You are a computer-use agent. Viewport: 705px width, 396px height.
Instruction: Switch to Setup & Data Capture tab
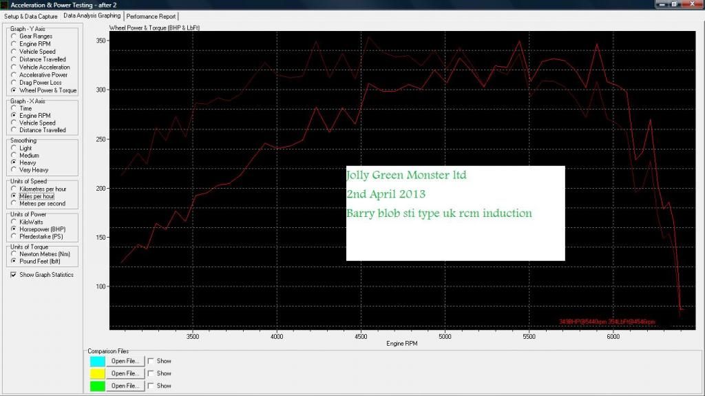(31, 16)
